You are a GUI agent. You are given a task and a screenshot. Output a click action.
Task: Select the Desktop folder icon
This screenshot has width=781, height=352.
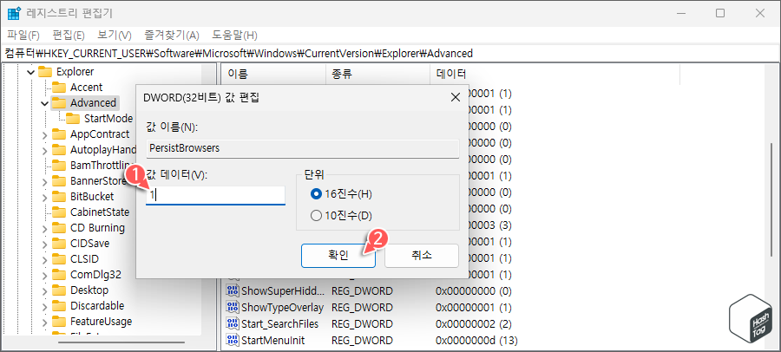59,290
